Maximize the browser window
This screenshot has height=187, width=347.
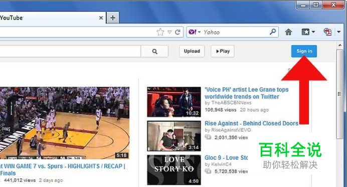point(316,4)
